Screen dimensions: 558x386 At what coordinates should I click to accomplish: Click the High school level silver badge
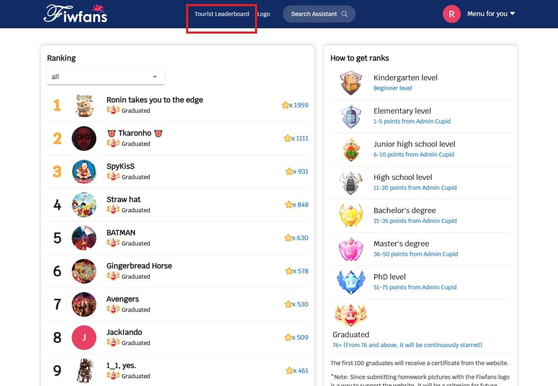351,182
